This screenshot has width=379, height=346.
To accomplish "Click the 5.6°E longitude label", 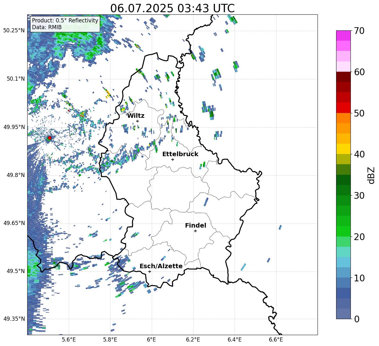I will click(x=69, y=340).
